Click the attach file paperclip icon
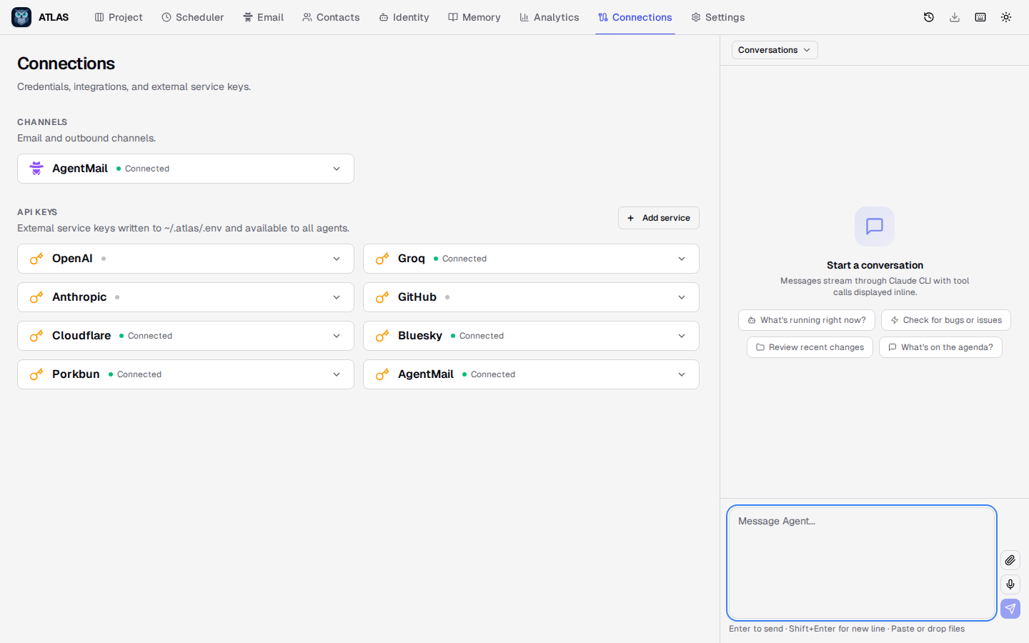 click(1010, 560)
